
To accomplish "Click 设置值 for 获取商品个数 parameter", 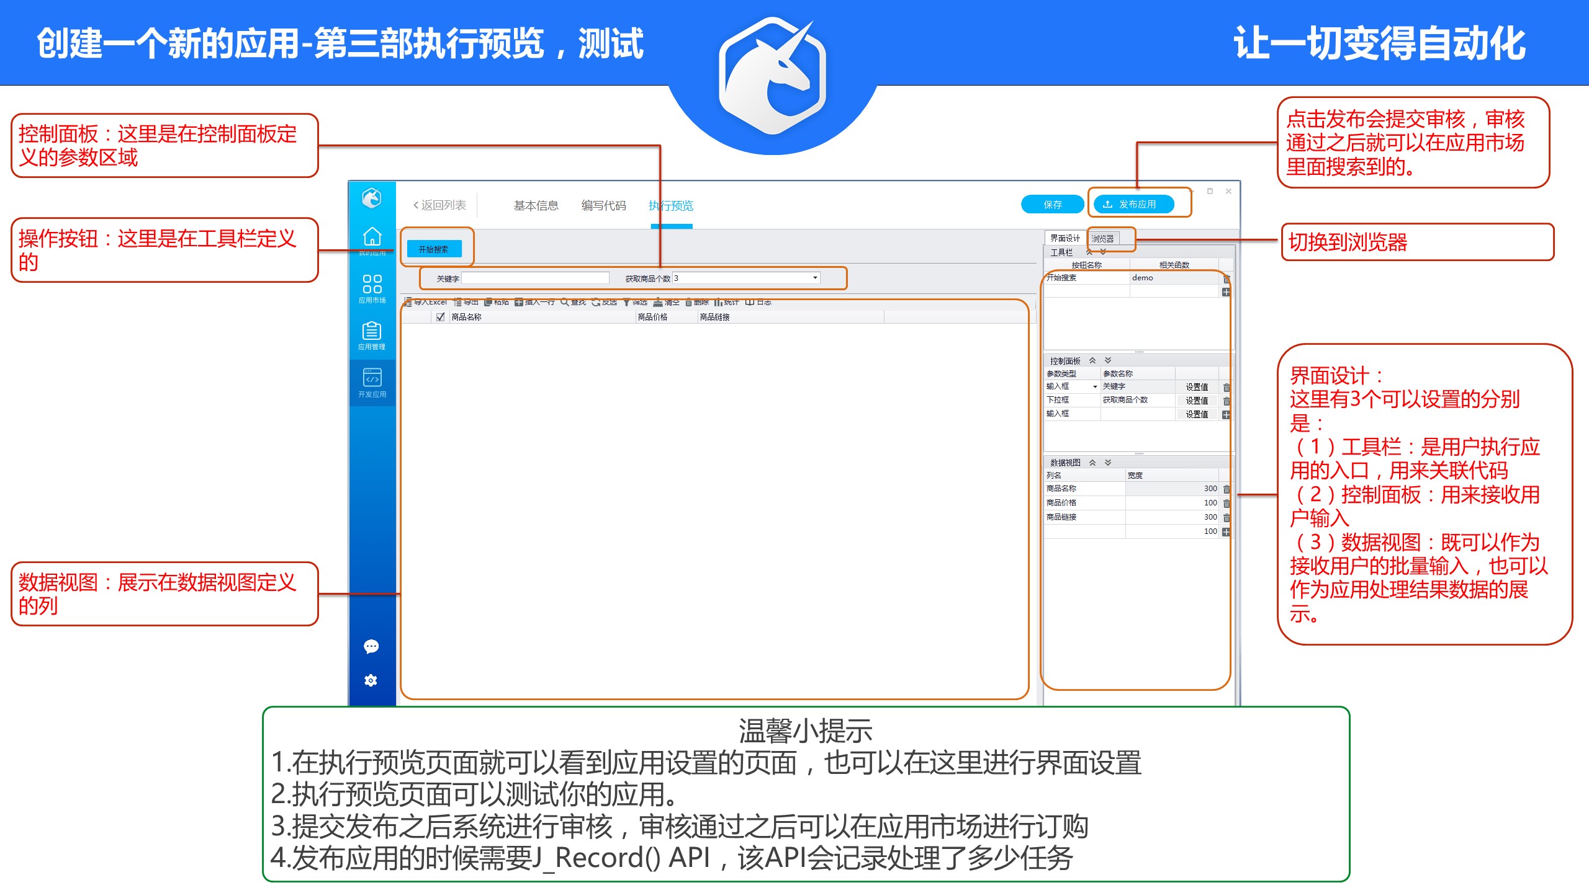I will click(1196, 401).
